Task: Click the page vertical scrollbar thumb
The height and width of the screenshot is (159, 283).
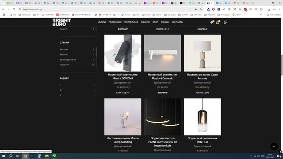Action: (282, 65)
